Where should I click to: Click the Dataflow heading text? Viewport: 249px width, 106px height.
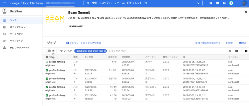[x=16, y=11]
